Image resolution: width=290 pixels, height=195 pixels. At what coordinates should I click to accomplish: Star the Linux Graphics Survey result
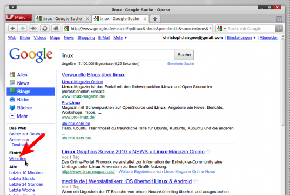coord(208,152)
